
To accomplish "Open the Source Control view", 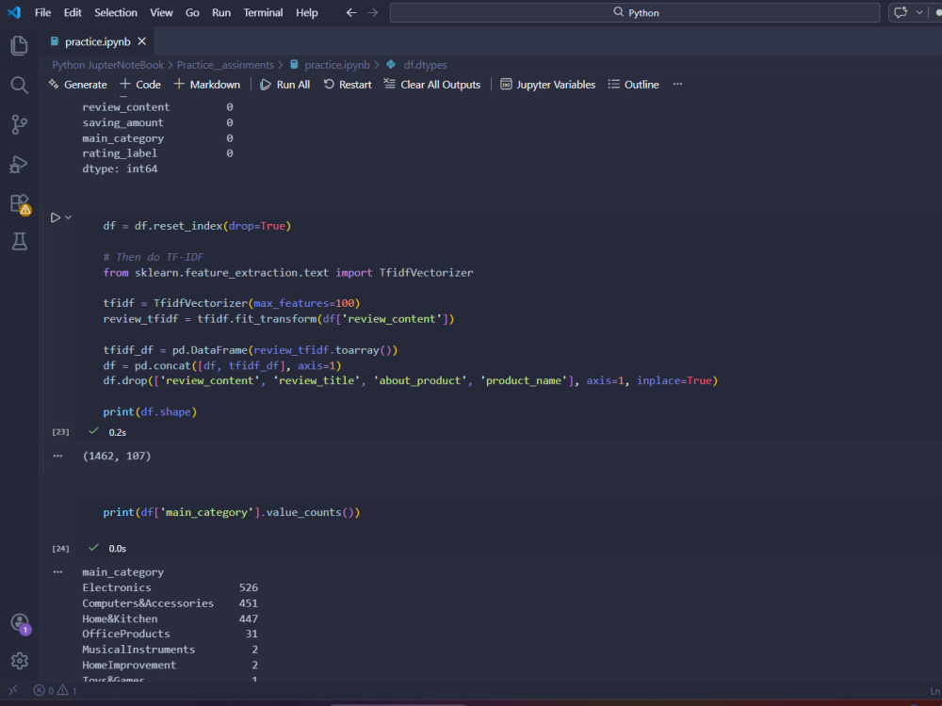I will point(19,124).
